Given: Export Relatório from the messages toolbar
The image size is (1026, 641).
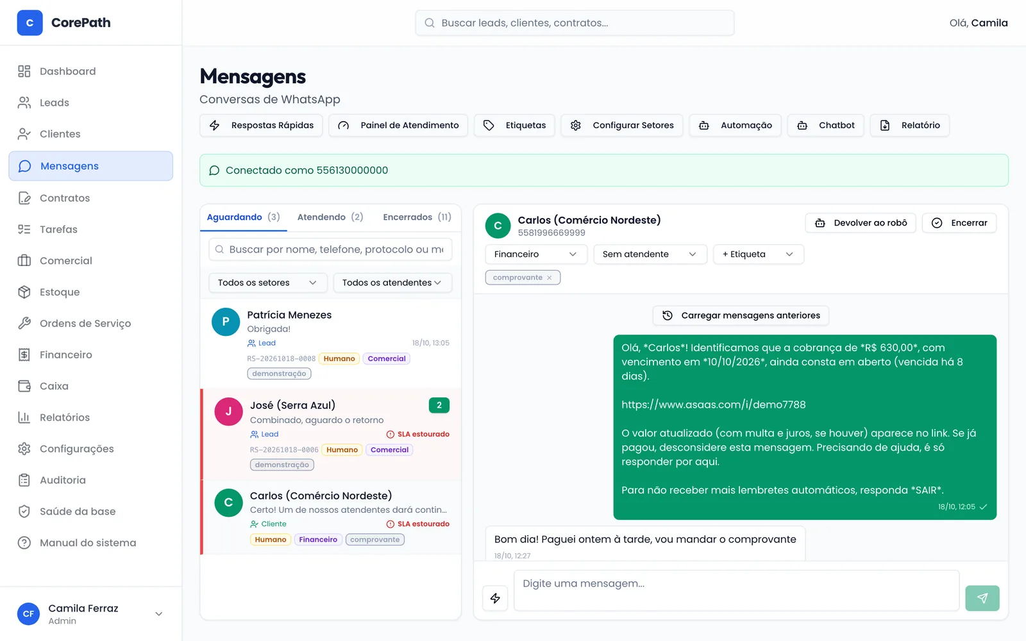Looking at the screenshot, I should tap(910, 126).
